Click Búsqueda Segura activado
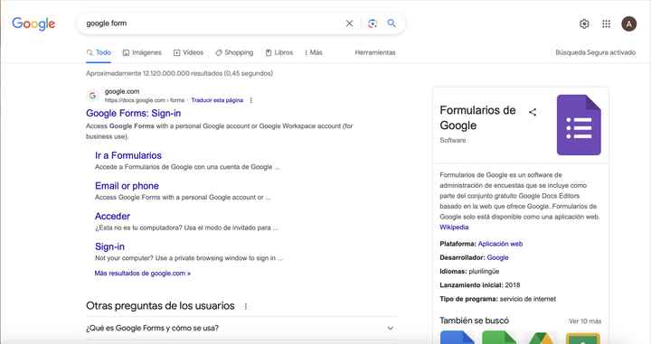The image size is (651, 344). pyautogui.click(x=595, y=52)
